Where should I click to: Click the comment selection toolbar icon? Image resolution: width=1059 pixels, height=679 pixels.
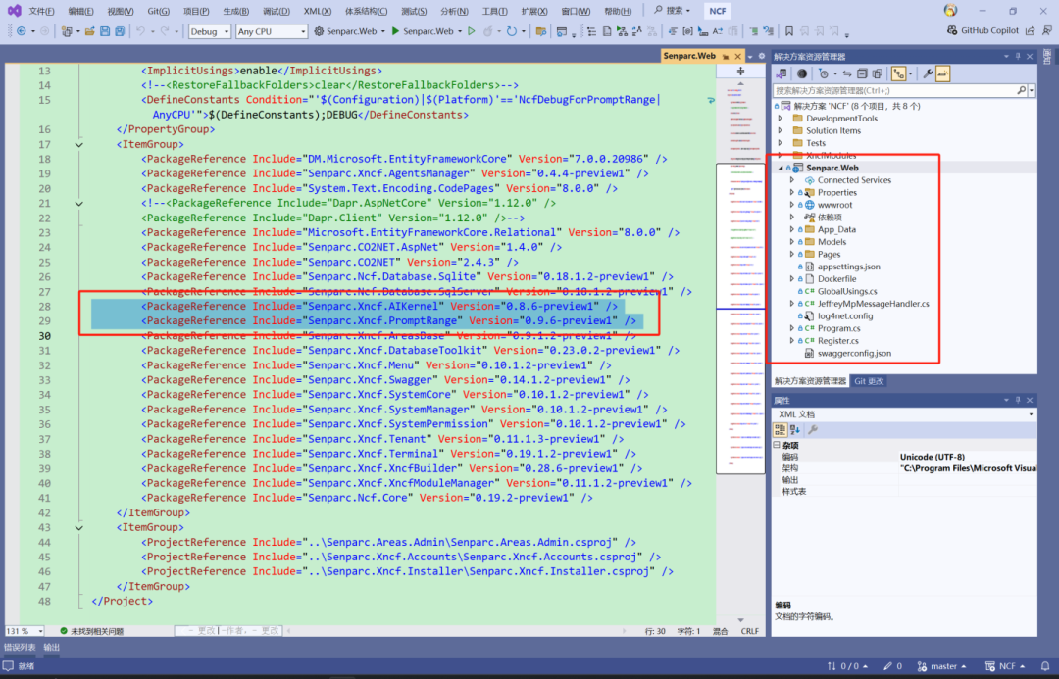point(754,31)
